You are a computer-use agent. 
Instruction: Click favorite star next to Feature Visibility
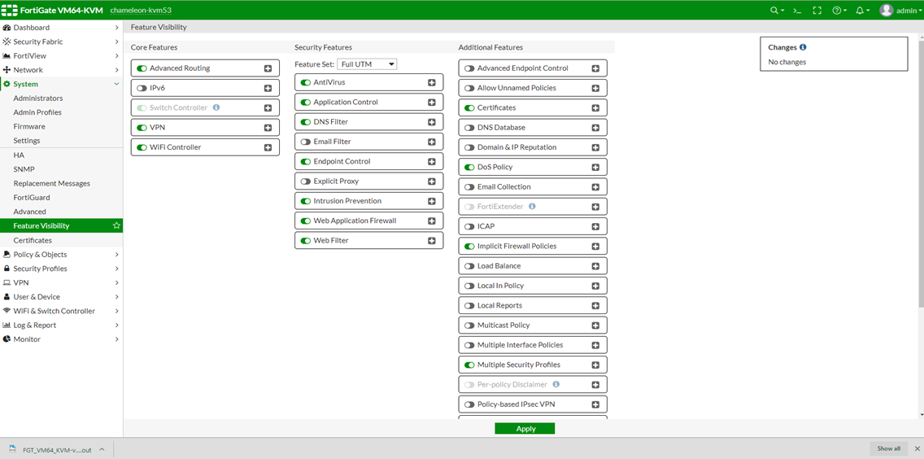point(116,225)
